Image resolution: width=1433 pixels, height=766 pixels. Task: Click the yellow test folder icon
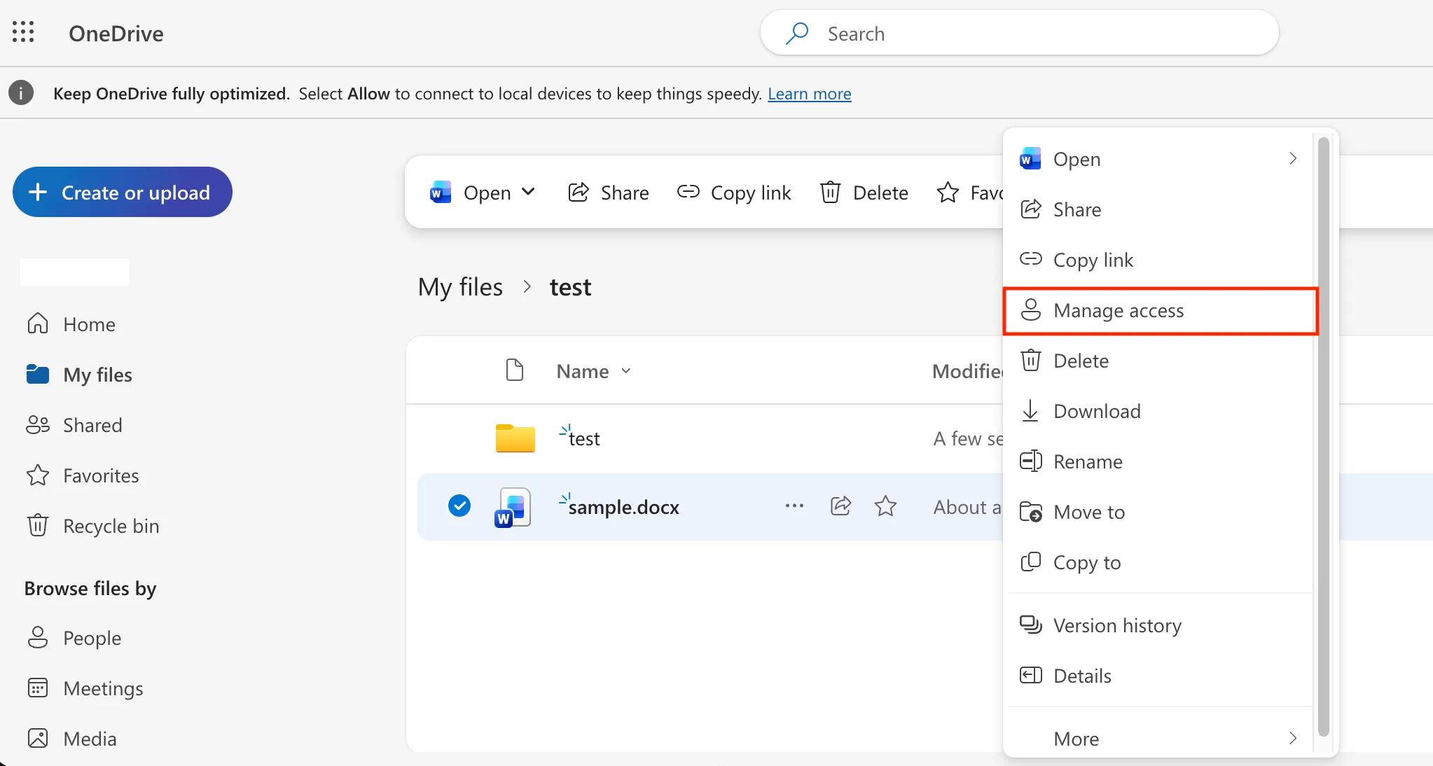515,438
